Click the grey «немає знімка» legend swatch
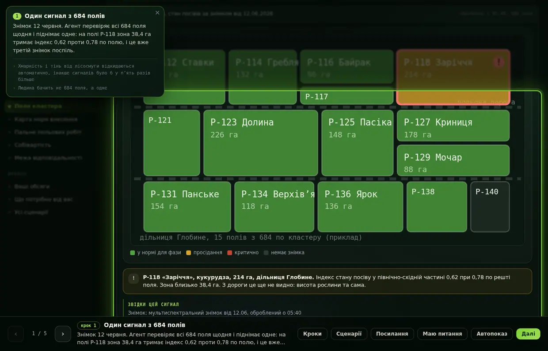 click(x=266, y=253)
